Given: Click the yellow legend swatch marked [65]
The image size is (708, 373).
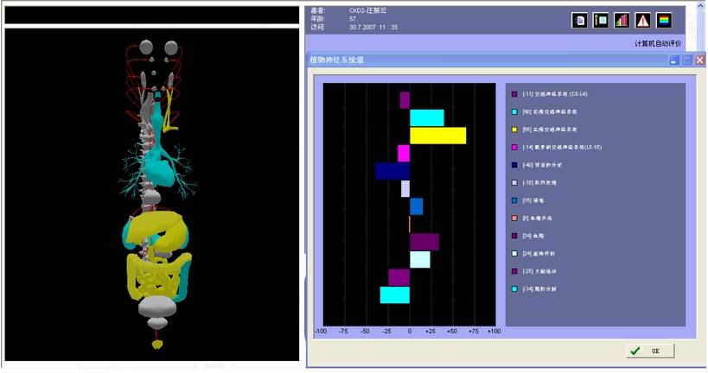Looking at the screenshot, I should (514, 130).
